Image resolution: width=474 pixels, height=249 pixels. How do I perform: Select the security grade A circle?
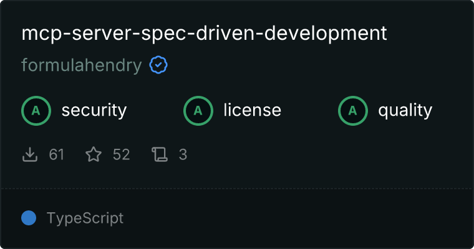[36, 111]
